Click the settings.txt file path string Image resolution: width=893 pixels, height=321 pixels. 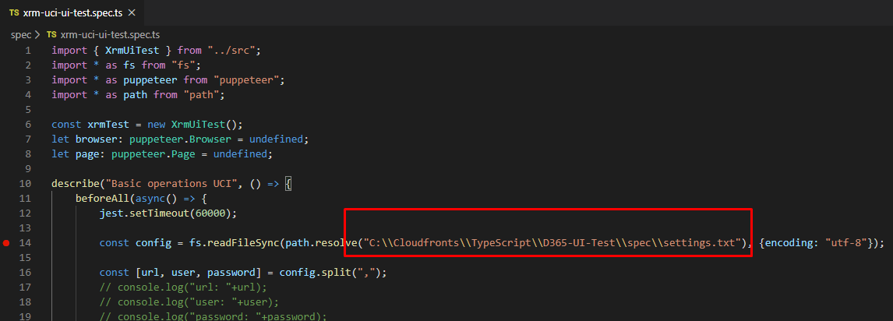pos(553,243)
